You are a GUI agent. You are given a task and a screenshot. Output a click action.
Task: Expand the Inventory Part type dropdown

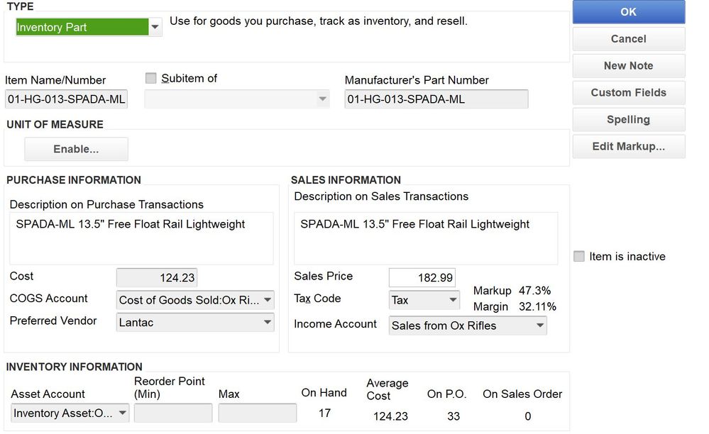pos(155,28)
